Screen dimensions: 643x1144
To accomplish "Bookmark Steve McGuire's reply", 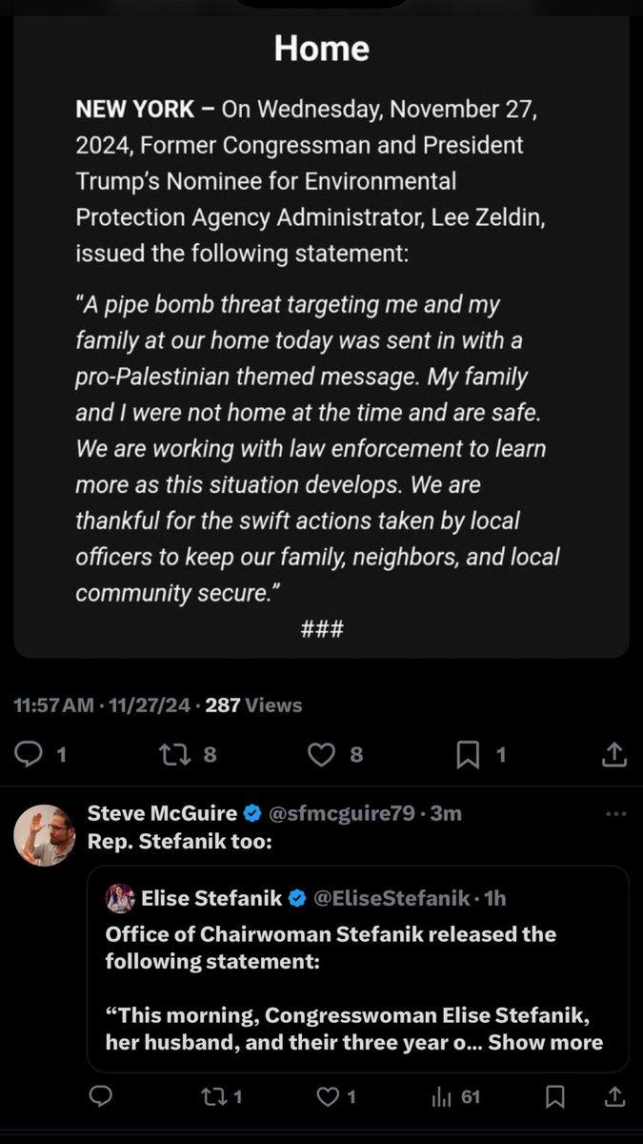I will click(555, 1097).
